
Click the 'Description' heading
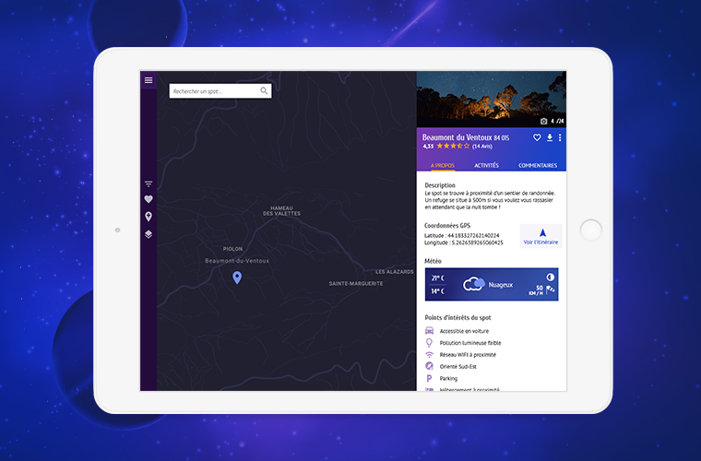click(x=440, y=185)
